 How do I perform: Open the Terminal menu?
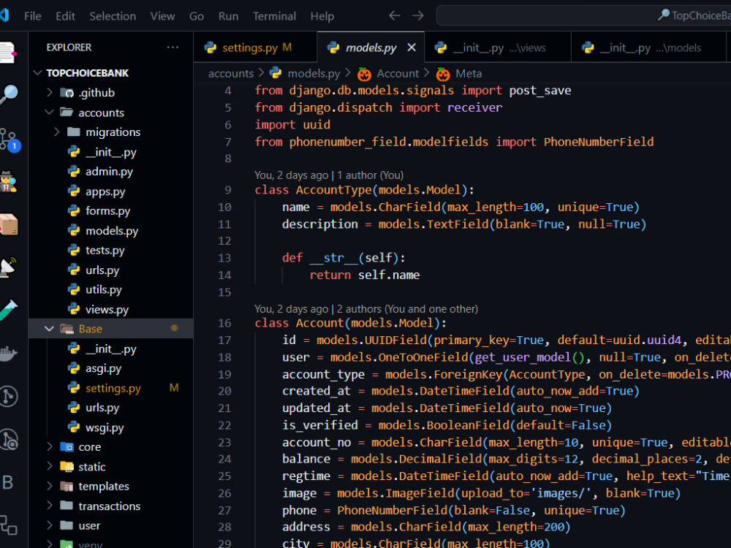274,16
